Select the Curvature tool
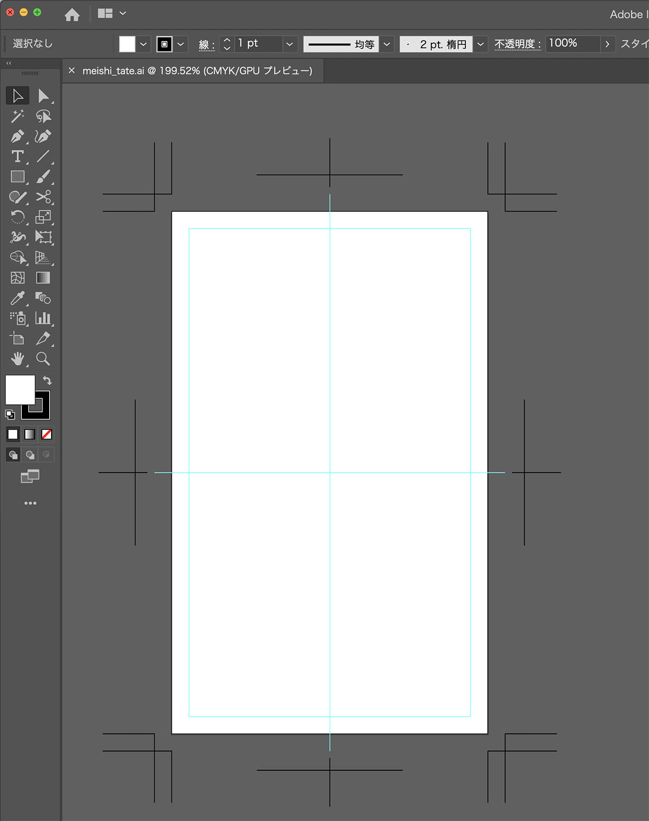 [43, 136]
